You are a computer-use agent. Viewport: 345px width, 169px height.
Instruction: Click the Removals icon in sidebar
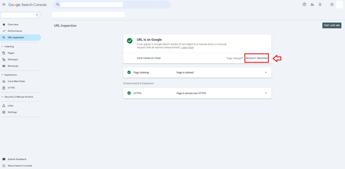[x=4, y=66]
